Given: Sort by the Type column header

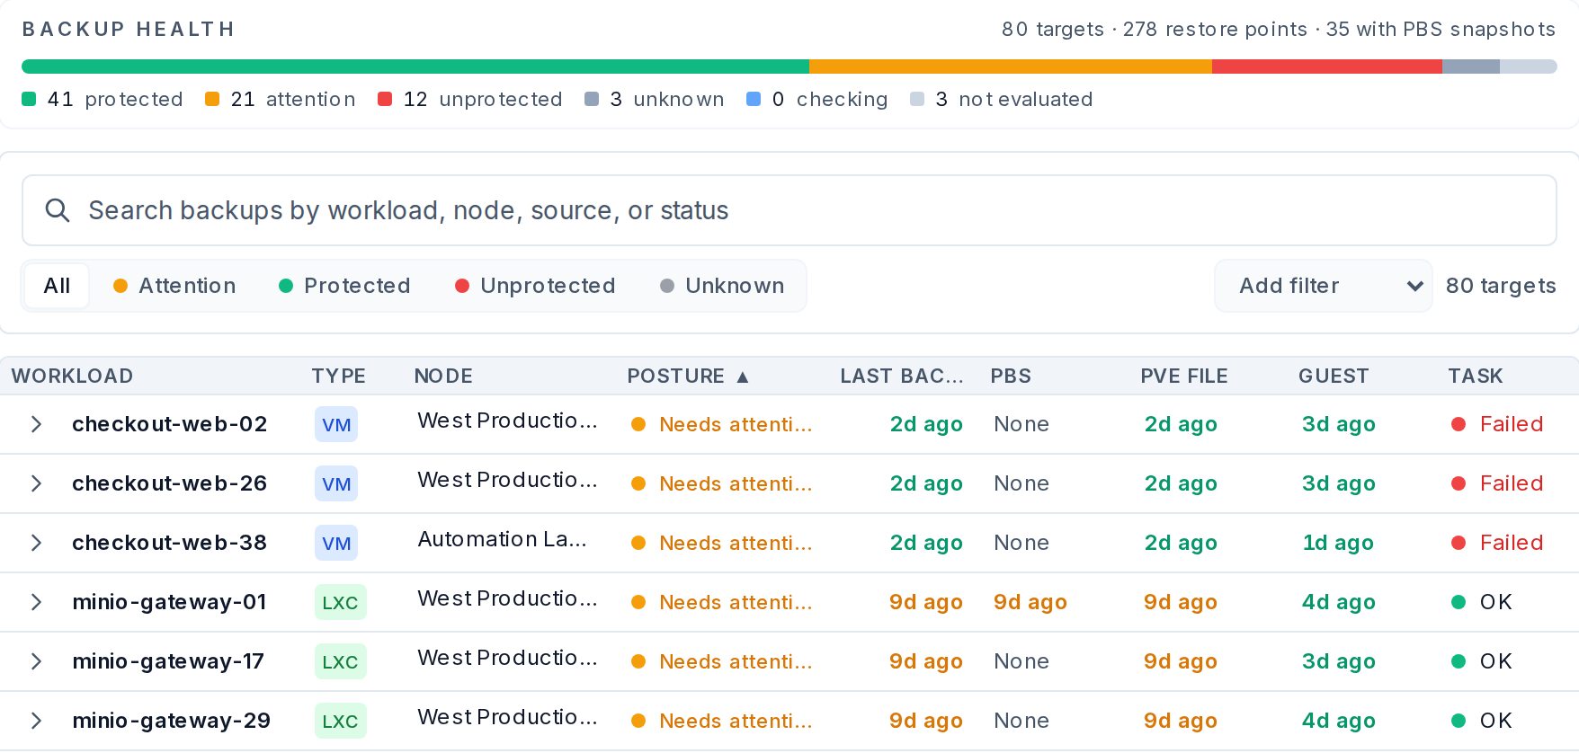Looking at the screenshot, I should click(x=339, y=376).
